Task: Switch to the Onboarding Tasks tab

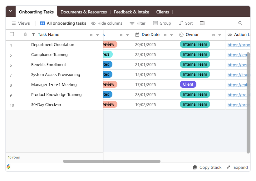Action: click(36, 12)
